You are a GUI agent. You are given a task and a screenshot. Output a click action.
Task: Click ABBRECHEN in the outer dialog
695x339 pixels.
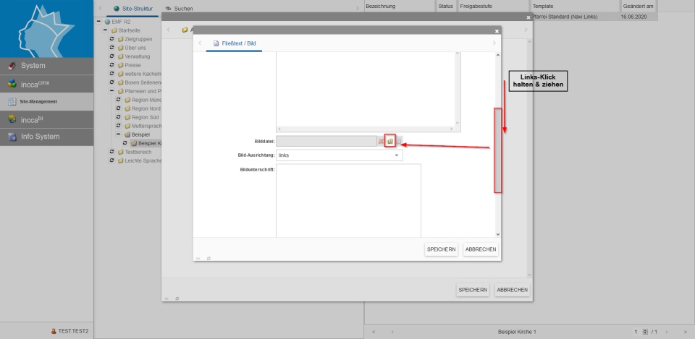(x=512, y=290)
